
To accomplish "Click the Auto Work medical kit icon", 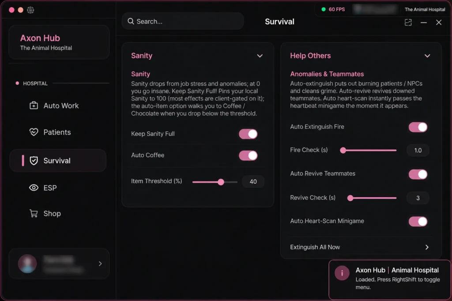I will point(34,105).
